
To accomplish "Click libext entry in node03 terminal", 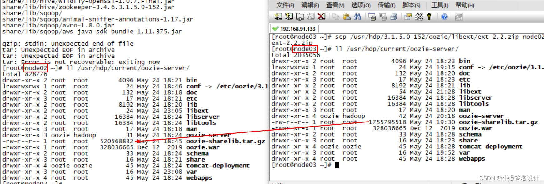I will click(x=470, y=92).
